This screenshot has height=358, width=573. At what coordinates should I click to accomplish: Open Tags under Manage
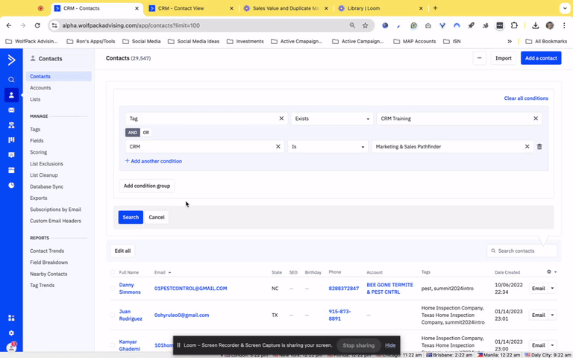(x=35, y=129)
